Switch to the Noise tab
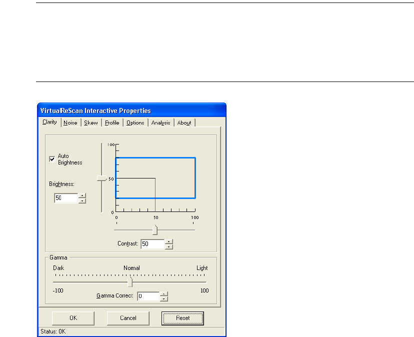The image size is (414, 337). coord(70,123)
